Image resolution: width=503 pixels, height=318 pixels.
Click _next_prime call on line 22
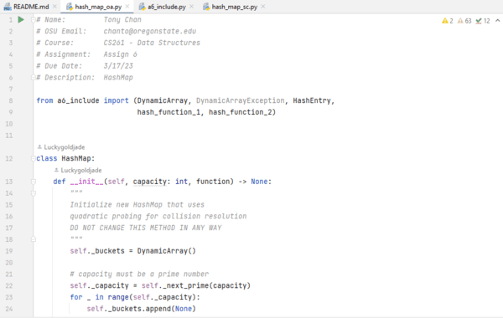pyautogui.click(x=183, y=285)
